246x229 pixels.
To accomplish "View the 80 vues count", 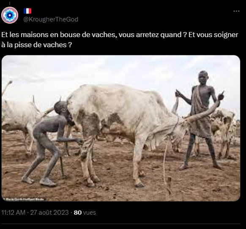I will [x=85, y=213].
